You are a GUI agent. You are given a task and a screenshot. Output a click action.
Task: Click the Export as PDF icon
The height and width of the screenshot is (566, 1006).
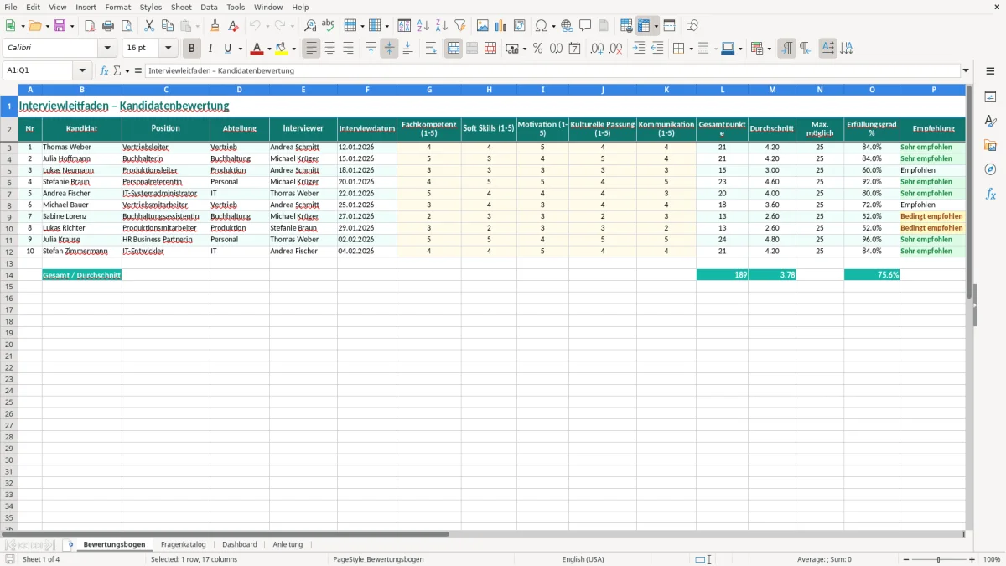(x=90, y=26)
